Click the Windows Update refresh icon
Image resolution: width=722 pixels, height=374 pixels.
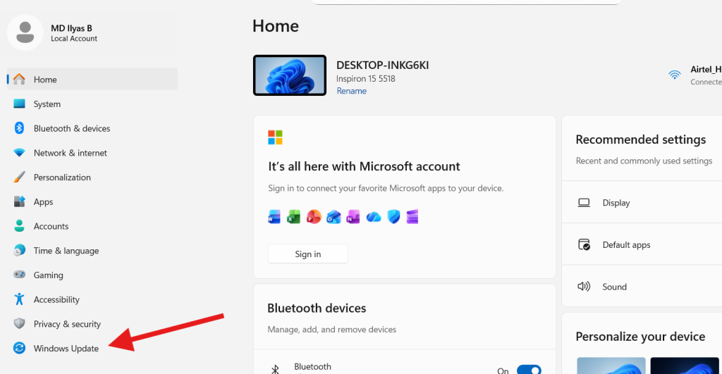click(x=19, y=348)
